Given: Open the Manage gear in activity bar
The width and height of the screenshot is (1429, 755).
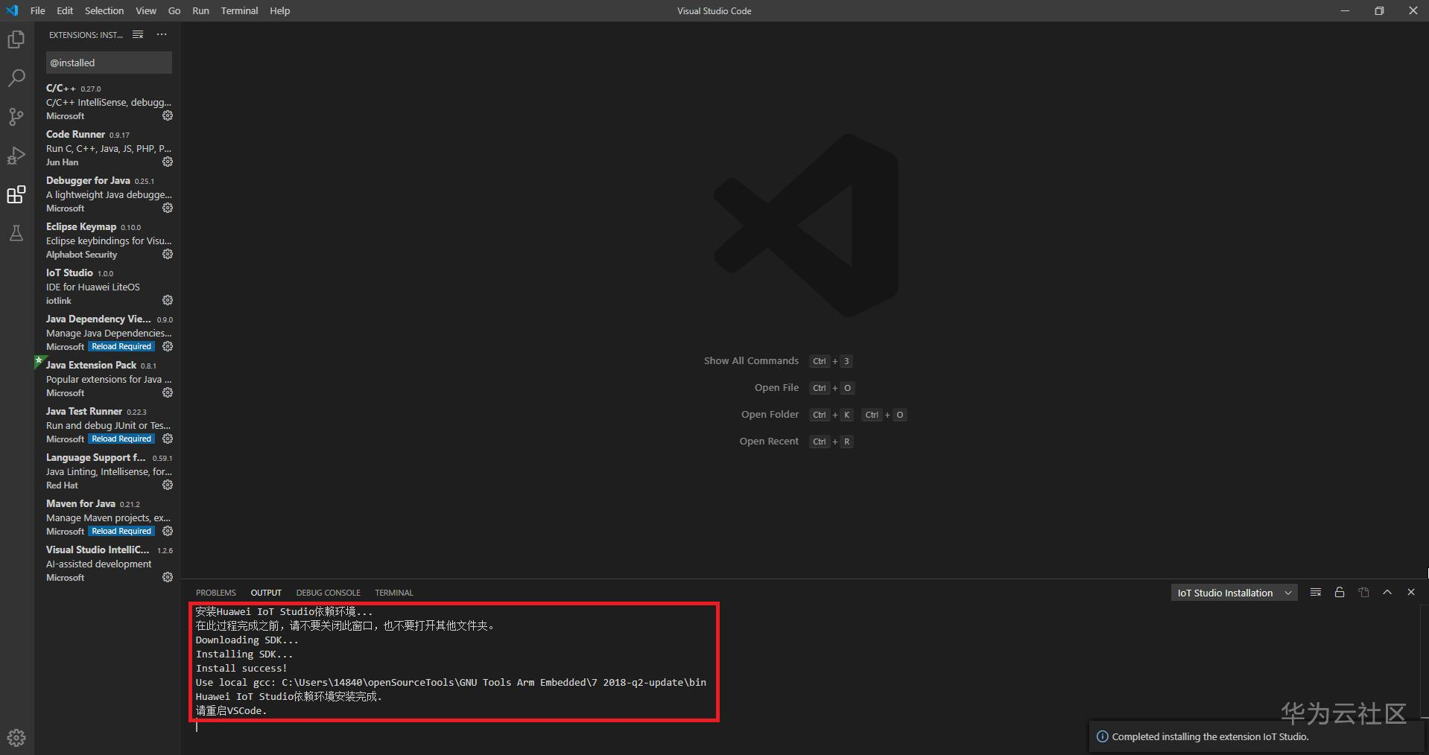Looking at the screenshot, I should [16, 737].
